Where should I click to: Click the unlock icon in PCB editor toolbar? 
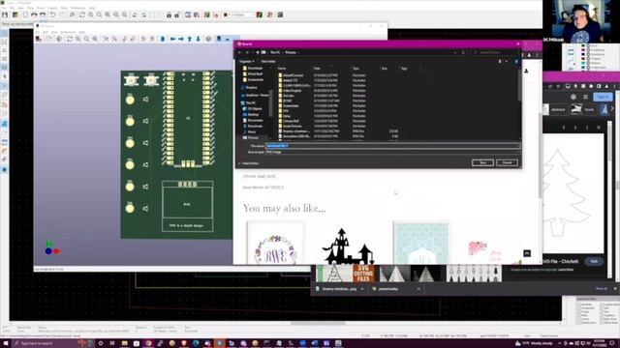[177, 14]
